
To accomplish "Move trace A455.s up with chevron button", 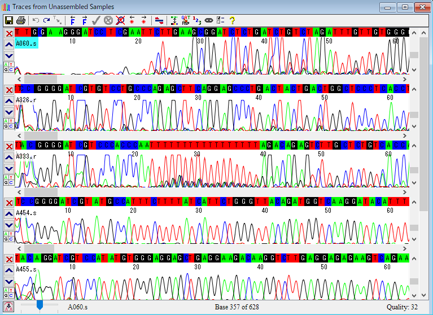I will [x=9, y=270].
